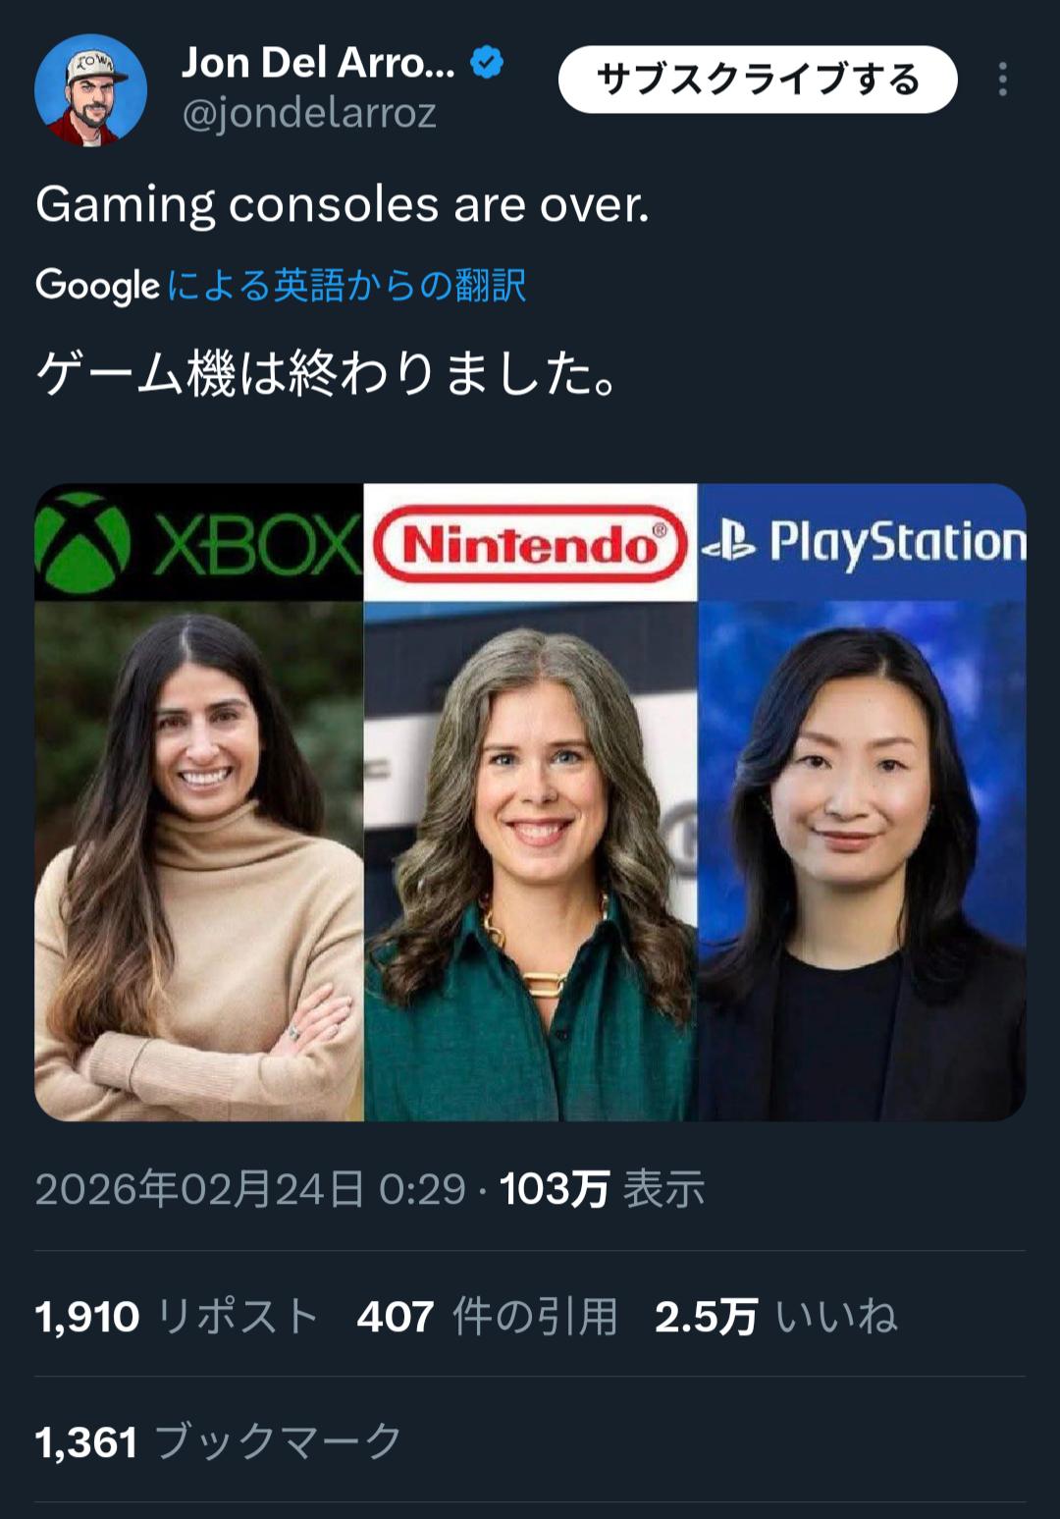The height and width of the screenshot is (1519, 1060).
Task: Open the woman in beige turtleneck photo
Action: [x=199, y=861]
